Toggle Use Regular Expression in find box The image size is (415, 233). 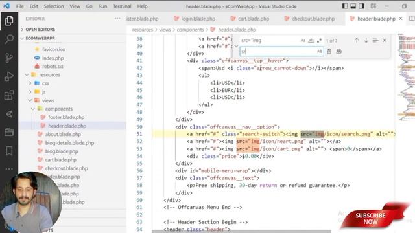pyautogui.click(x=319, y=40)
